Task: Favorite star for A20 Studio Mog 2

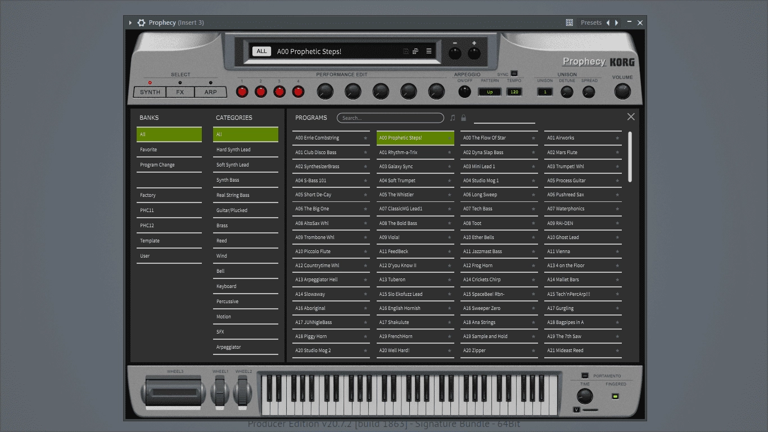Action: pos(365,350)
